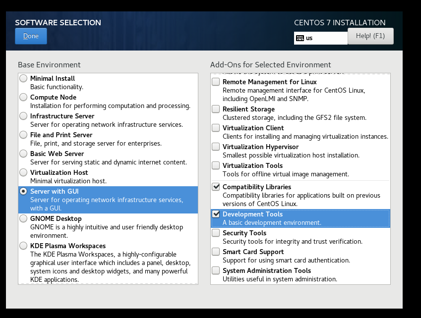Click the text 'Basic functionality.'

click(x=57, y=87)
